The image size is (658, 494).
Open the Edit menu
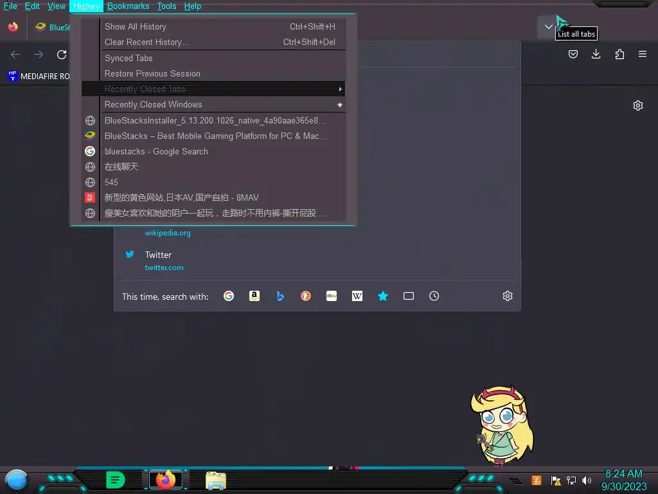(x=32, y=6)
